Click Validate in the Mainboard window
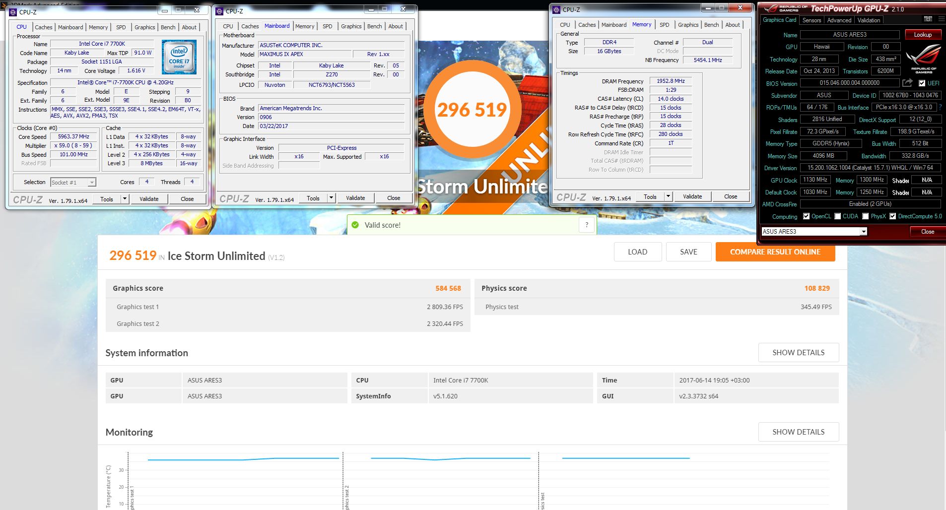This screenshot has height=510, width=946. 355,198
